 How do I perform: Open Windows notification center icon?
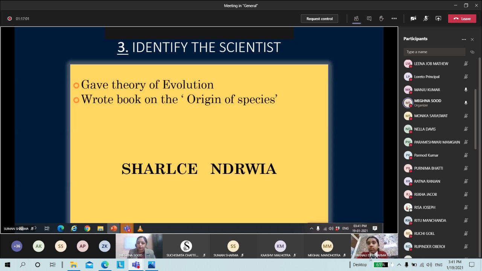(x=472, y=265)
